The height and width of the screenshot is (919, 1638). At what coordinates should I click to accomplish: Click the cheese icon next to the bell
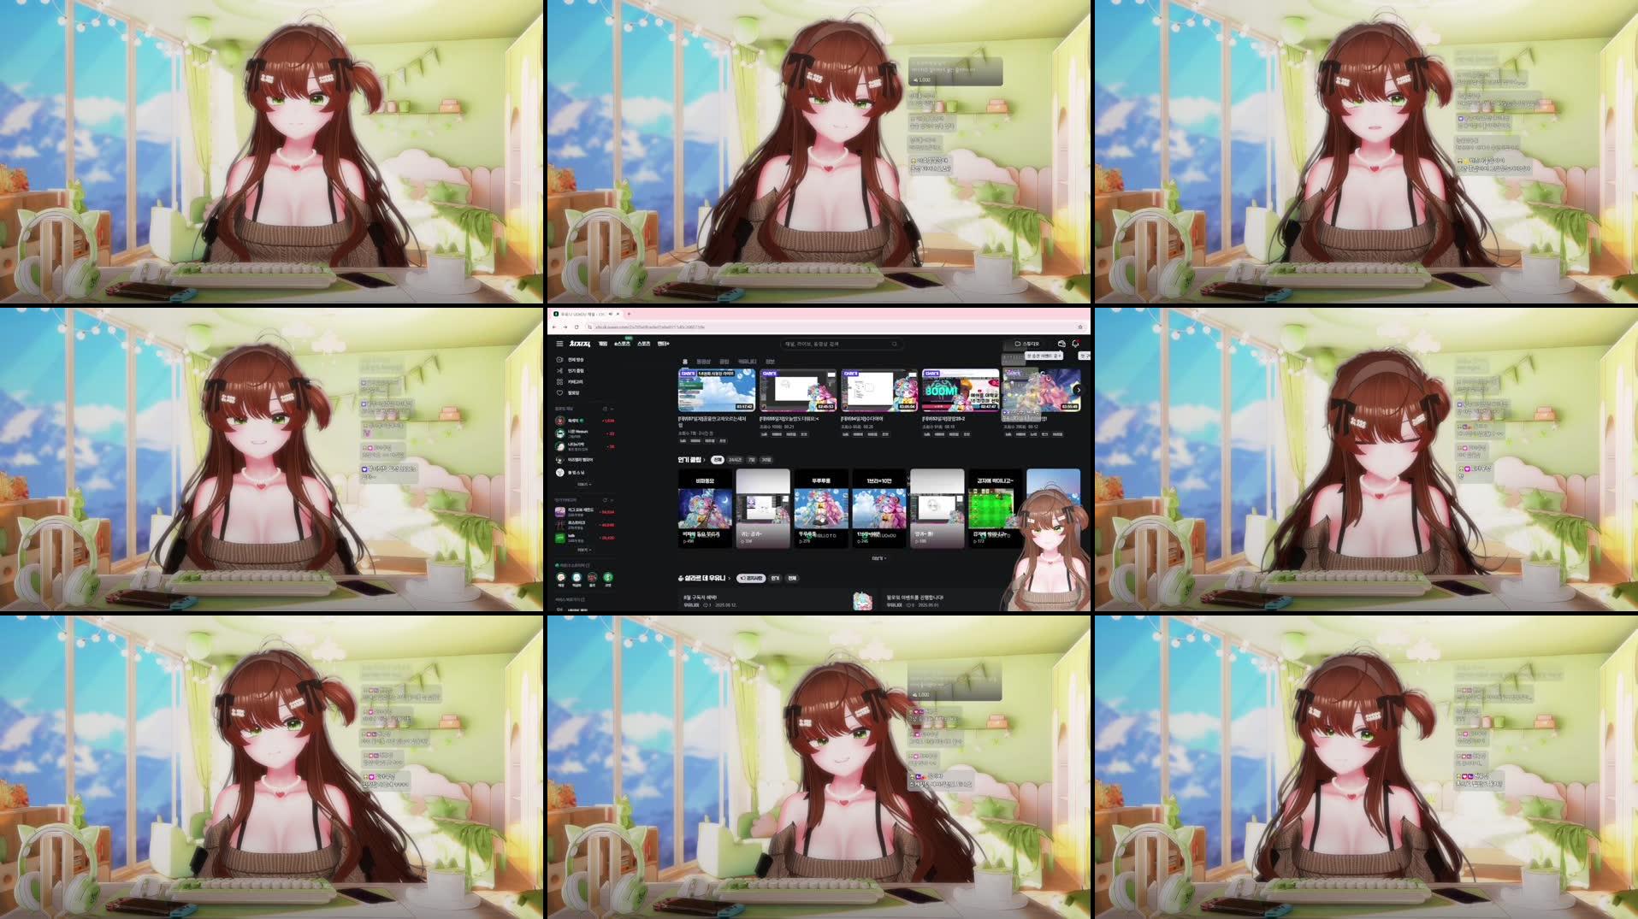(1061, 344)
